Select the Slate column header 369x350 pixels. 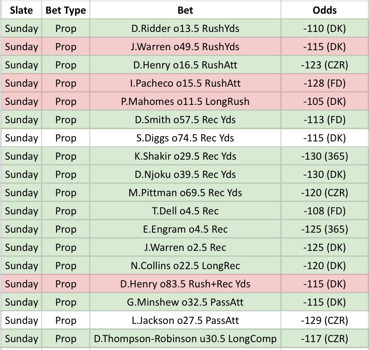click(x=21, y=10)
